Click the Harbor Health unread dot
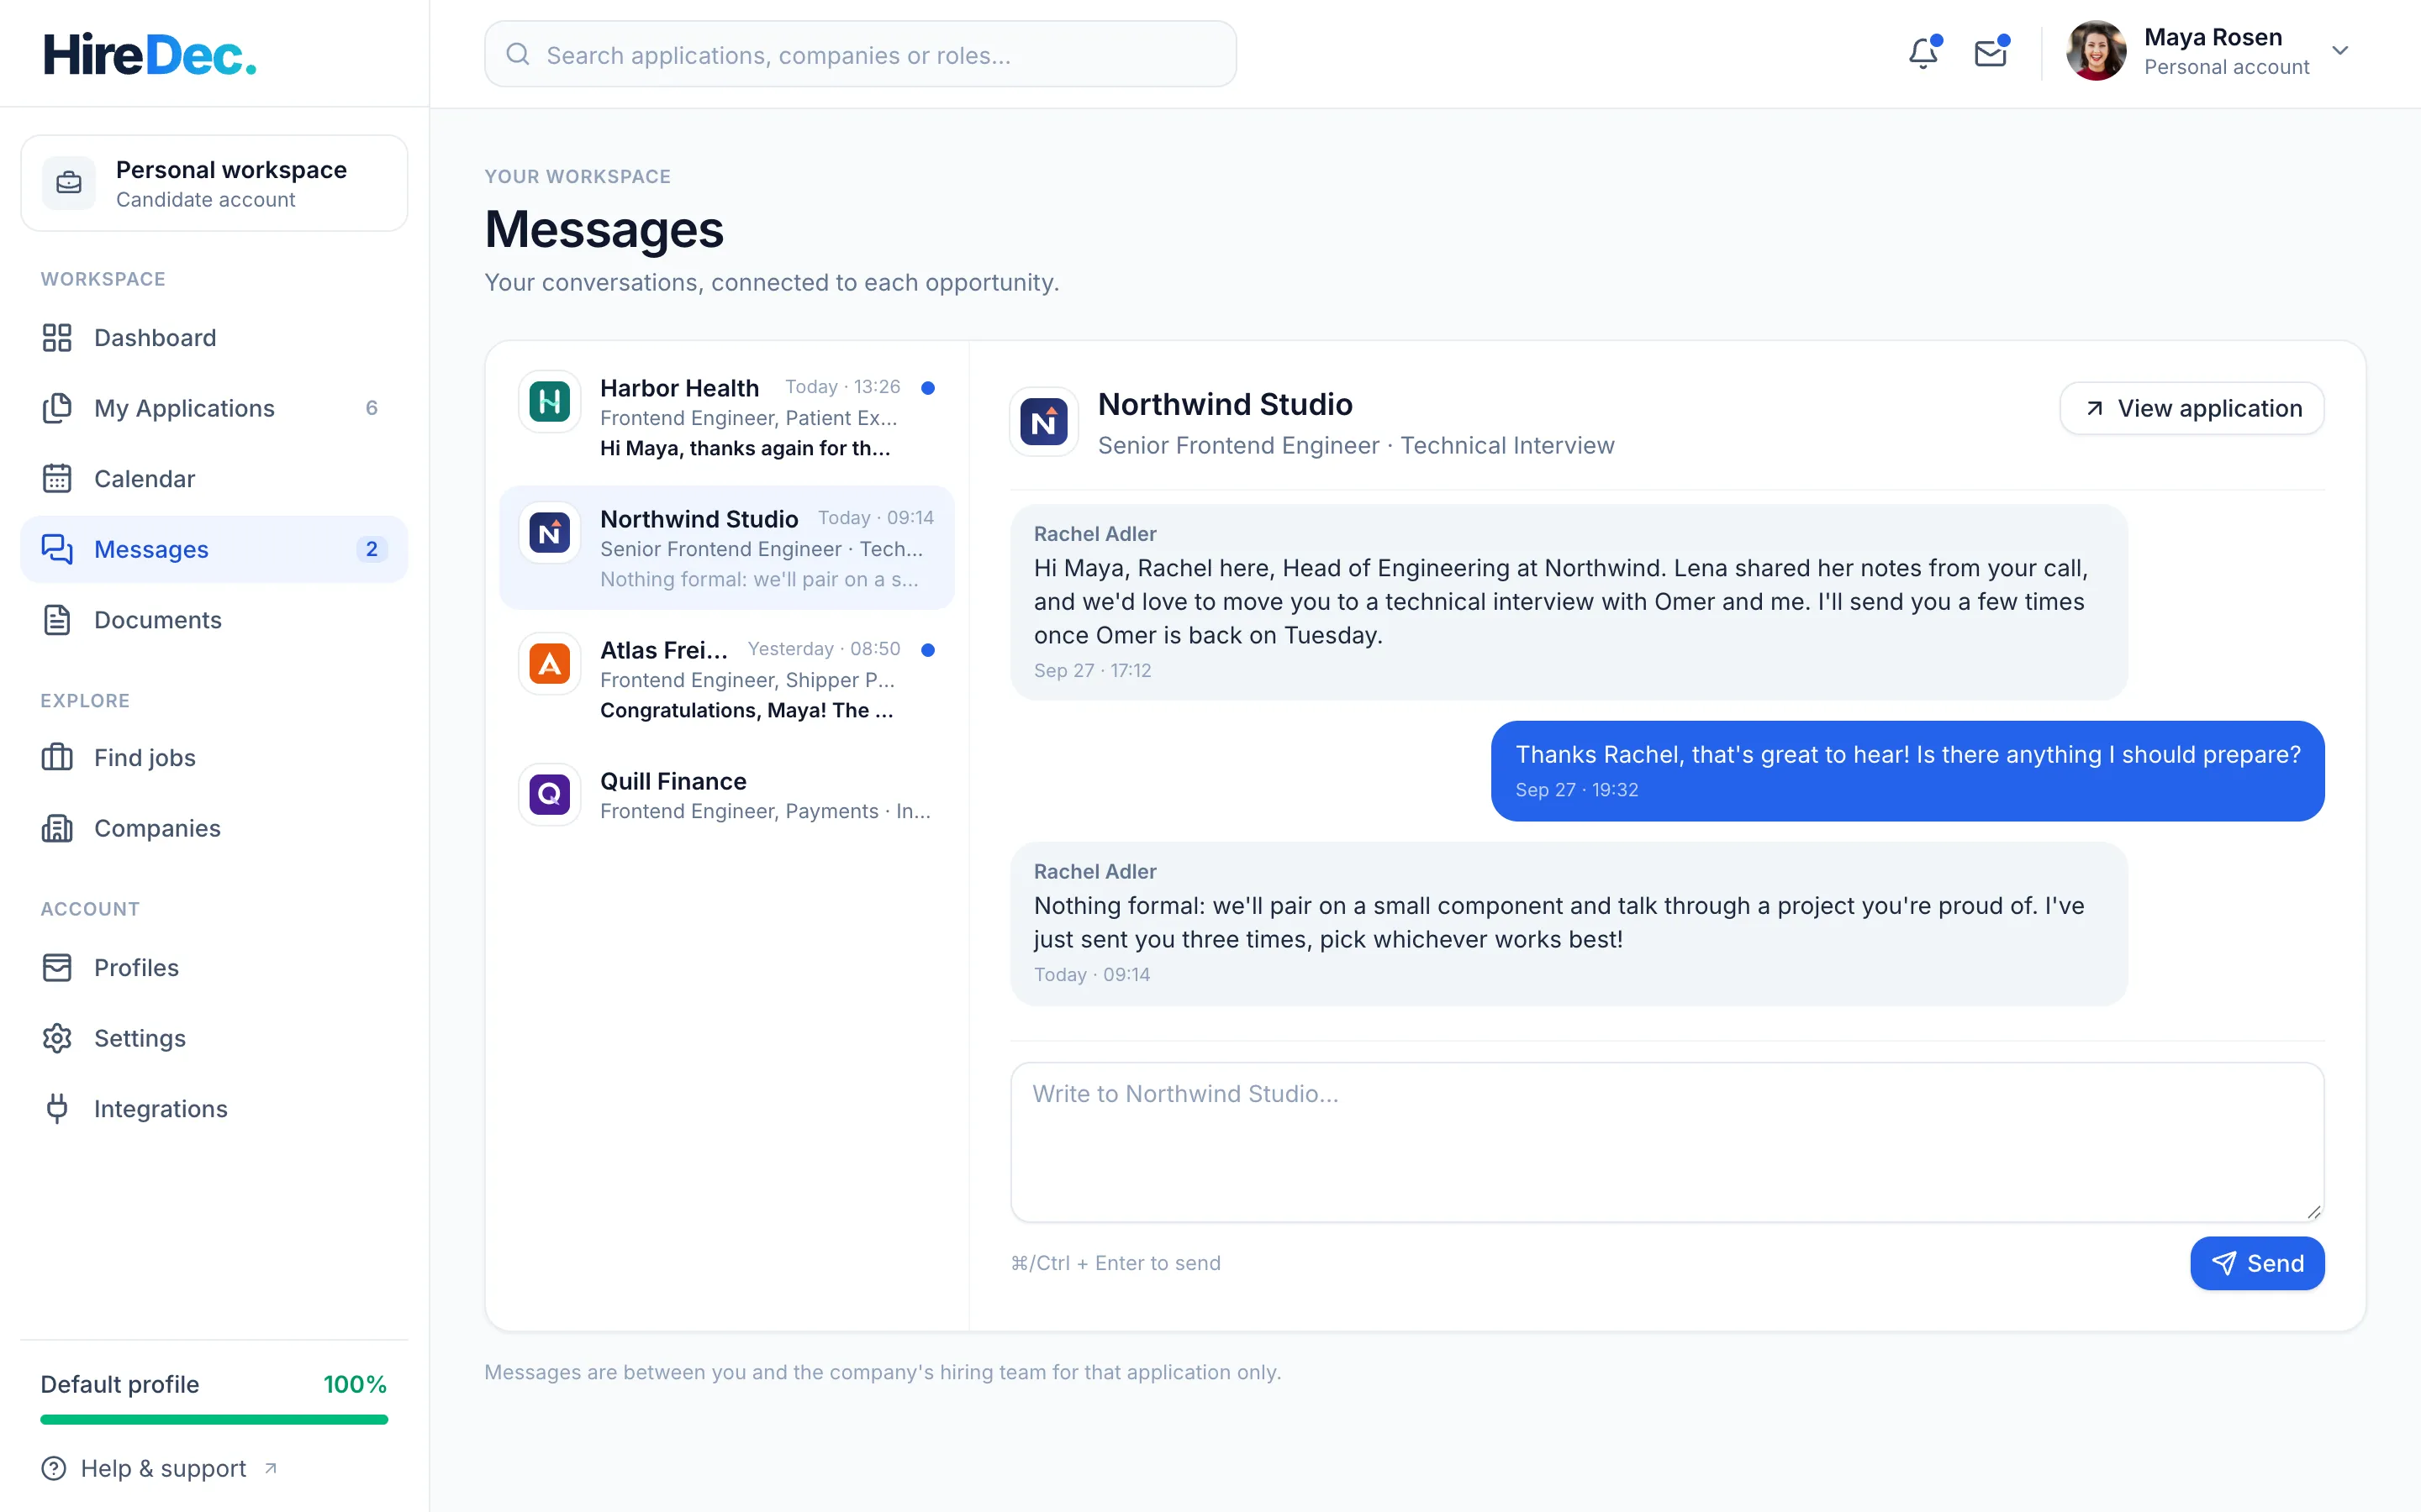Image resolution: width=2421 pixels, height=1512 pixels. 927,388
